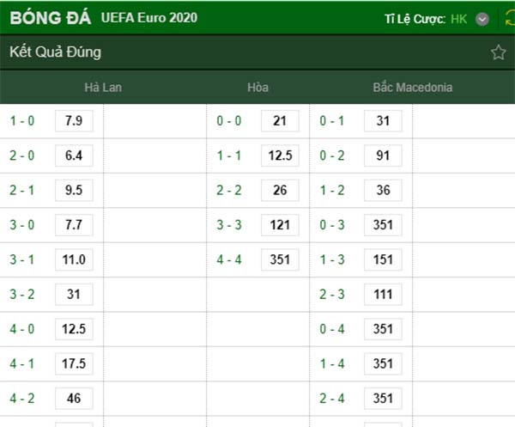Choose Bắc Macedonia 0 - 1 odds 31
The height and width of the screenshot is (427, 515).
click(383, 121)
